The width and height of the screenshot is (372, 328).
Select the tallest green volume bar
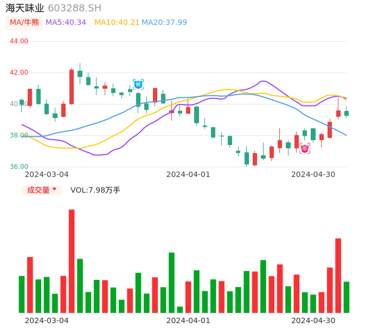[x=171, y=283]
